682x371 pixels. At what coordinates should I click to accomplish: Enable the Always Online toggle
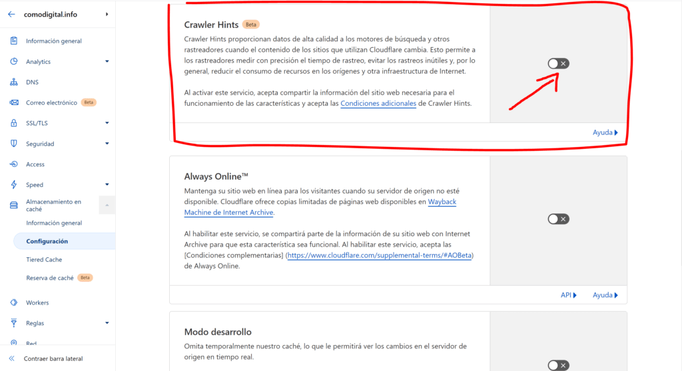pos(558,219)
